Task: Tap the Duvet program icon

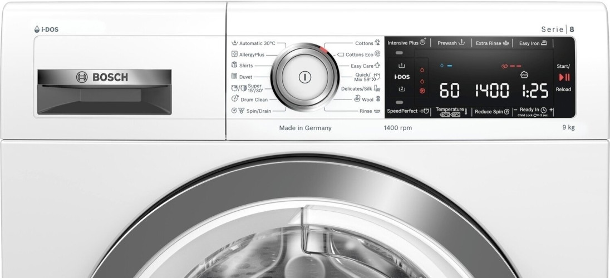Action: click(234, 76)
